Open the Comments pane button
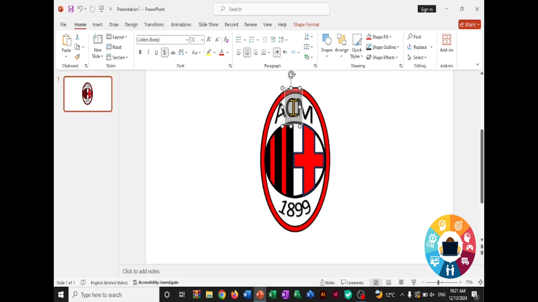This screenshot has width=538, height=302. point(352,282)
